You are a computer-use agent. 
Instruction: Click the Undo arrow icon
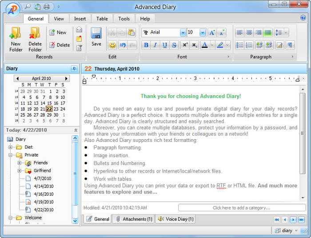point(123,45)
